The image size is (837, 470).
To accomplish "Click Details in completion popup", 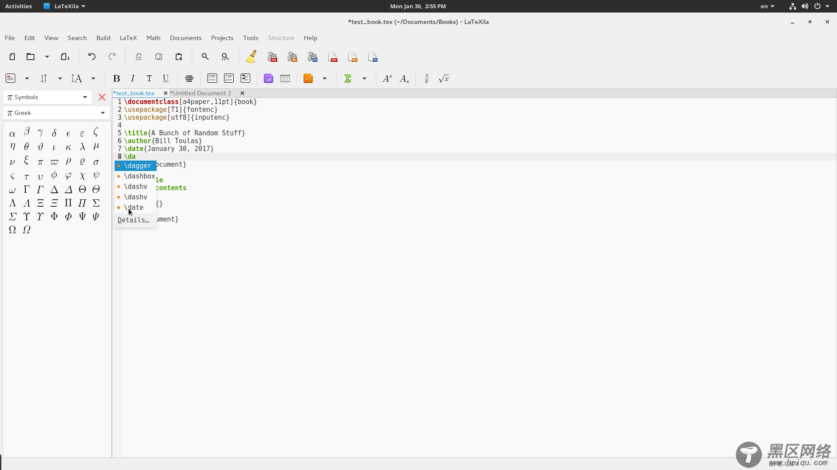I will click(133, 220).
